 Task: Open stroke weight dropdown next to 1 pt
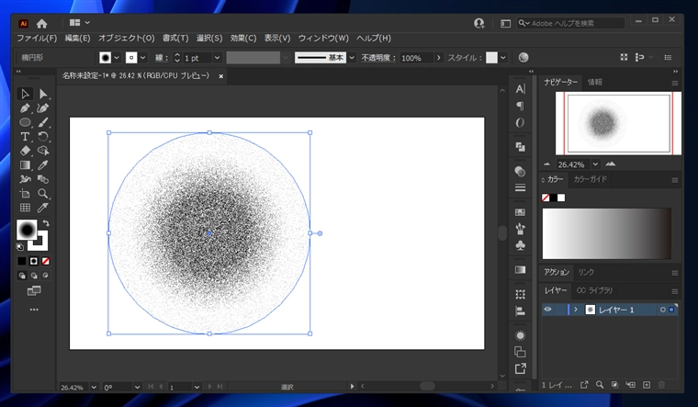pyautogui.click(x=218, y=58)
